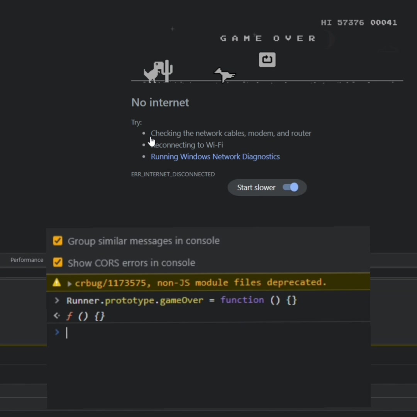Focus the console input line

pyautogui.click(x=208, y=332)
